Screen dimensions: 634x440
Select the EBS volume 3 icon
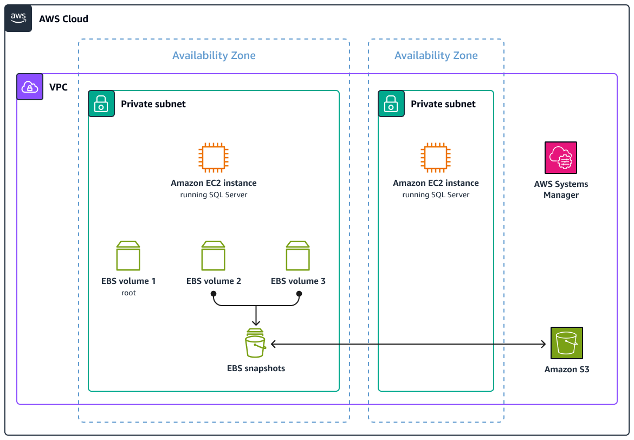tap(298, 256)
